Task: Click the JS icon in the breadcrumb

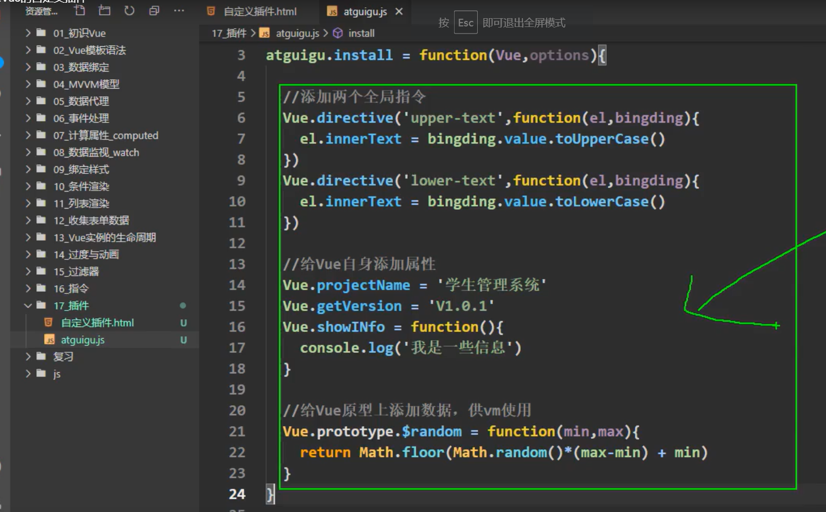Action: point(264,33)
